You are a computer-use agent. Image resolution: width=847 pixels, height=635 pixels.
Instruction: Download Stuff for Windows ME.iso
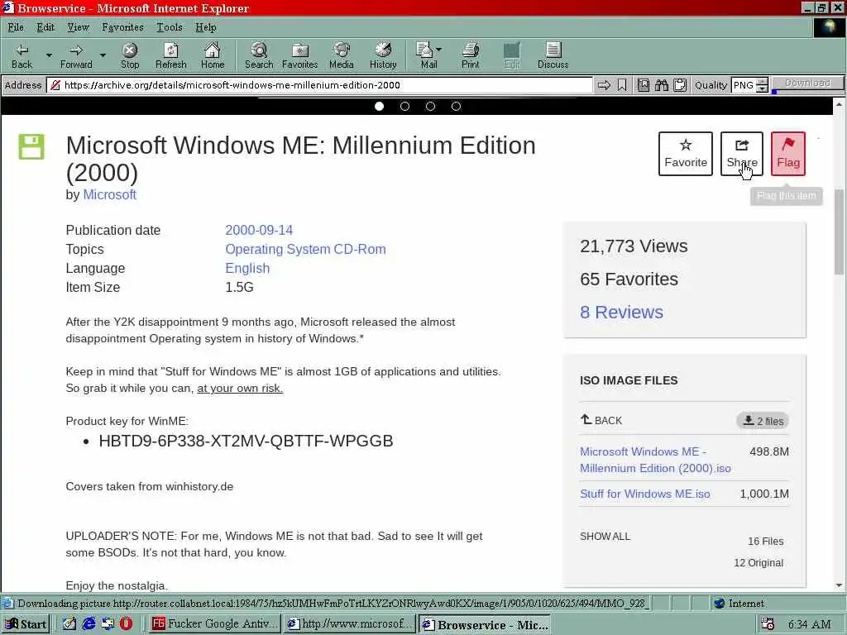(645, 494)
